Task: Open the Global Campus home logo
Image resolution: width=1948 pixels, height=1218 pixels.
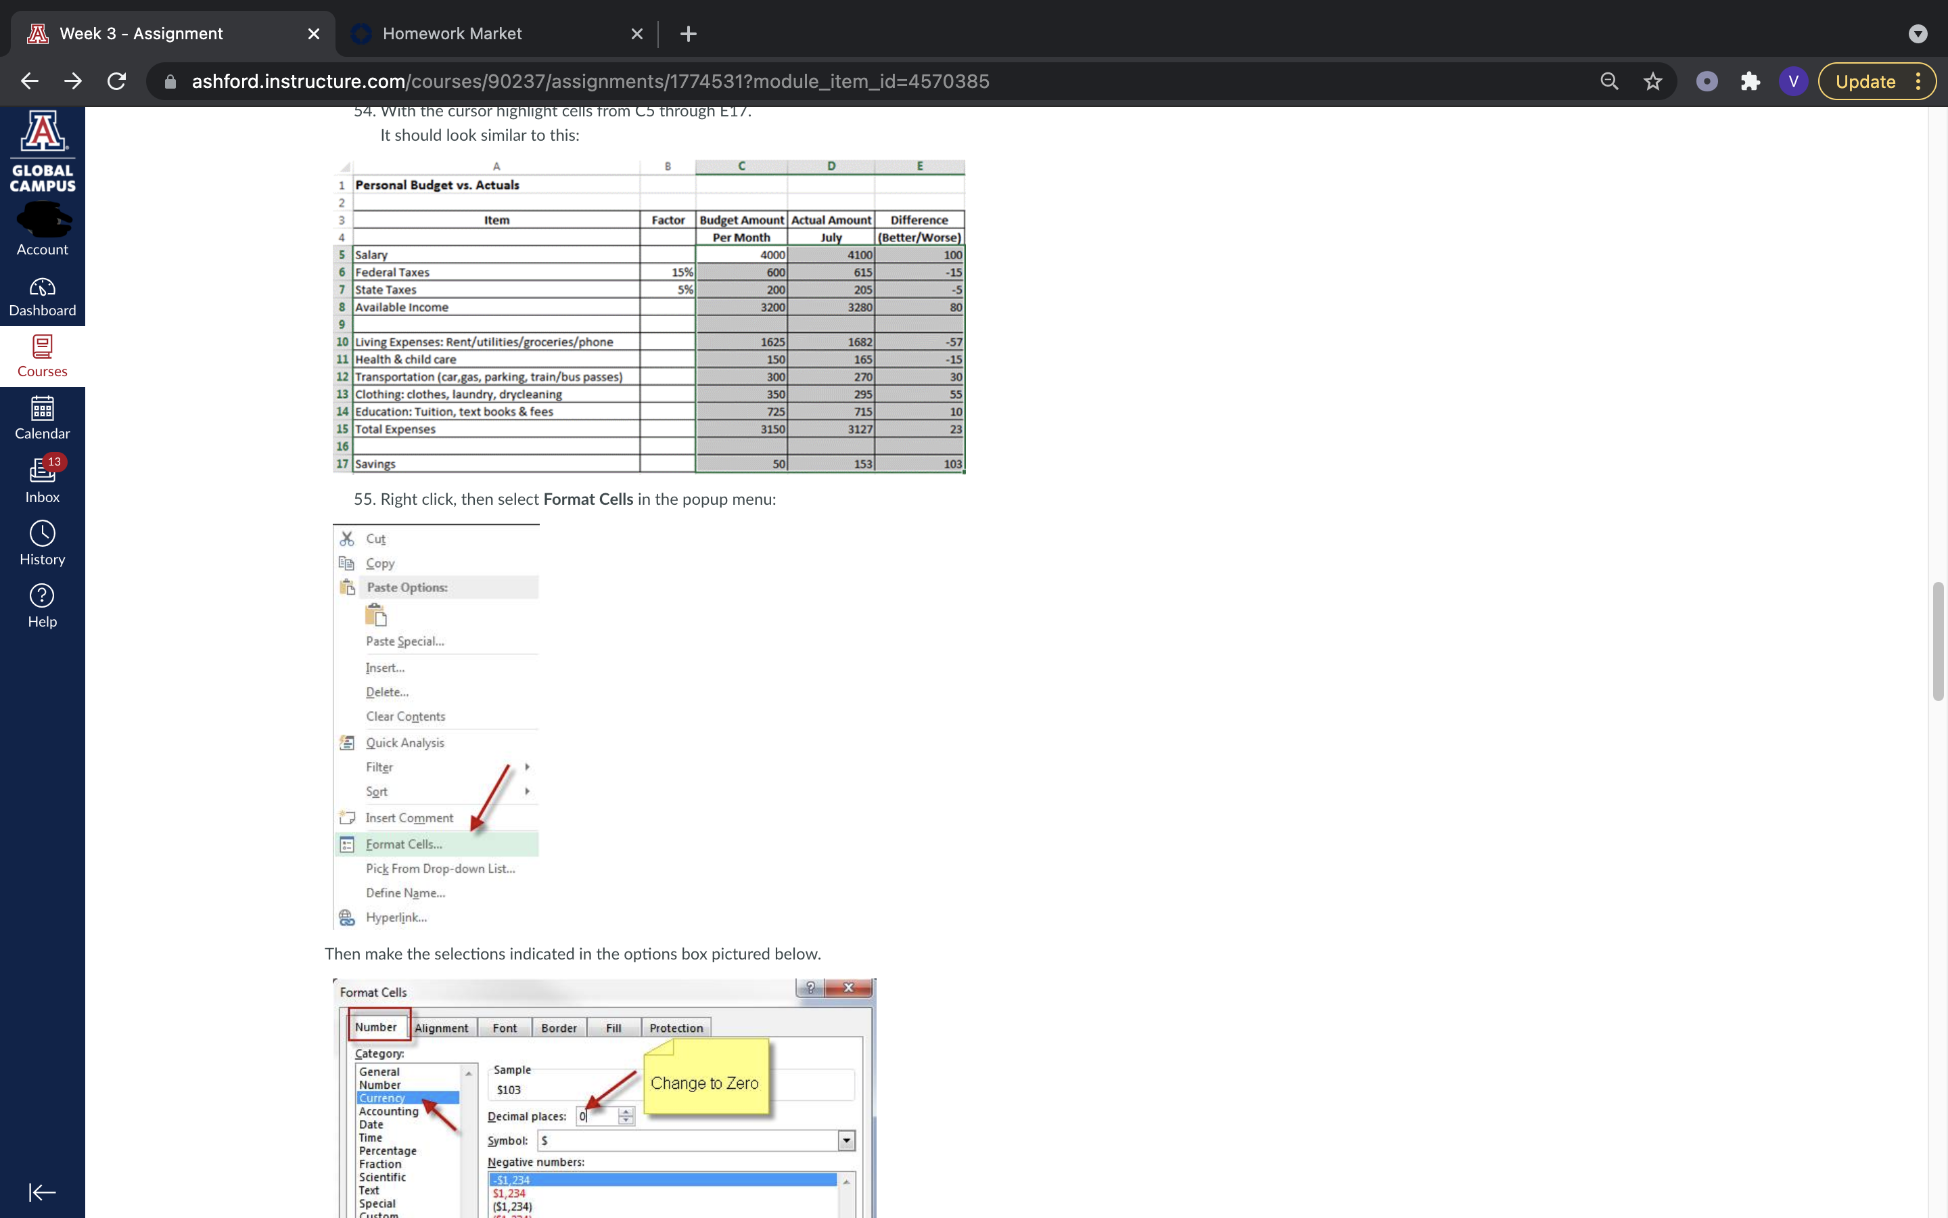Action: pyautogui.click(x=43, y=152)
